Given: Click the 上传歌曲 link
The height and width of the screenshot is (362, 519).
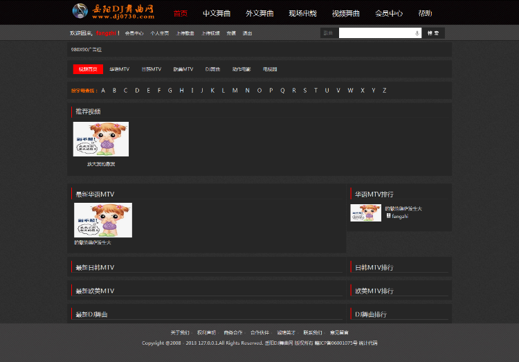Looking at the screenshot, I should point(185,33).
